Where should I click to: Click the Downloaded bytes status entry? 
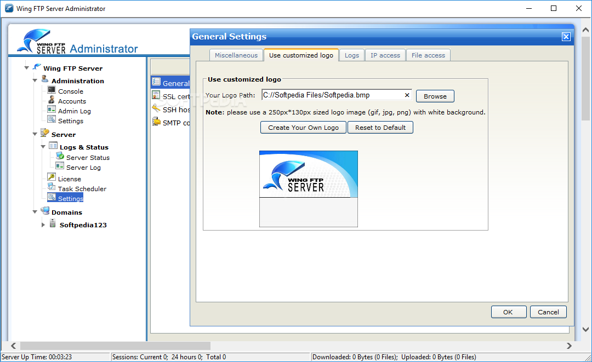click(394, 357)
